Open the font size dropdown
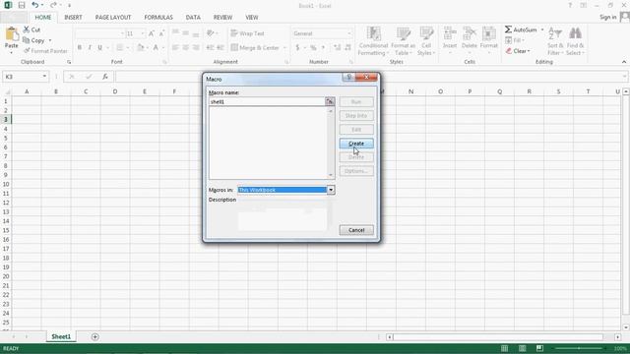630x354 pixels. pos(143,33)
